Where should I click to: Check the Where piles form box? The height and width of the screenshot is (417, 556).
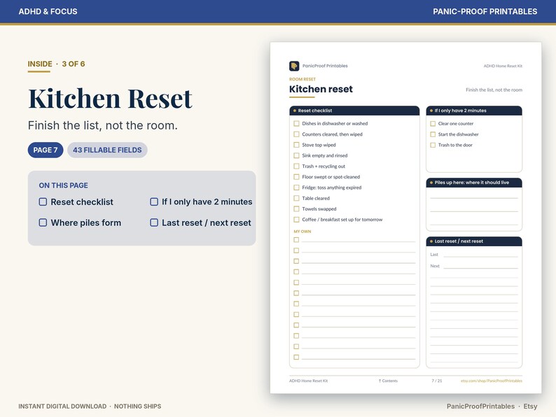43,222
